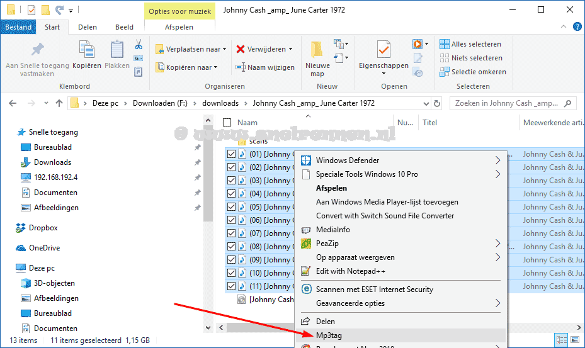Image resolution: width=585 pixels, height=348 pixels.
Task: Open the quick access toolbar customize dropdown
Action: click(71, 11)
